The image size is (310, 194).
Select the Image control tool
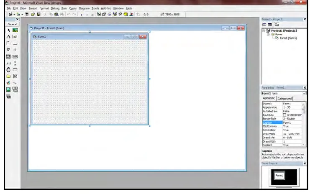[x=8, y=90]
